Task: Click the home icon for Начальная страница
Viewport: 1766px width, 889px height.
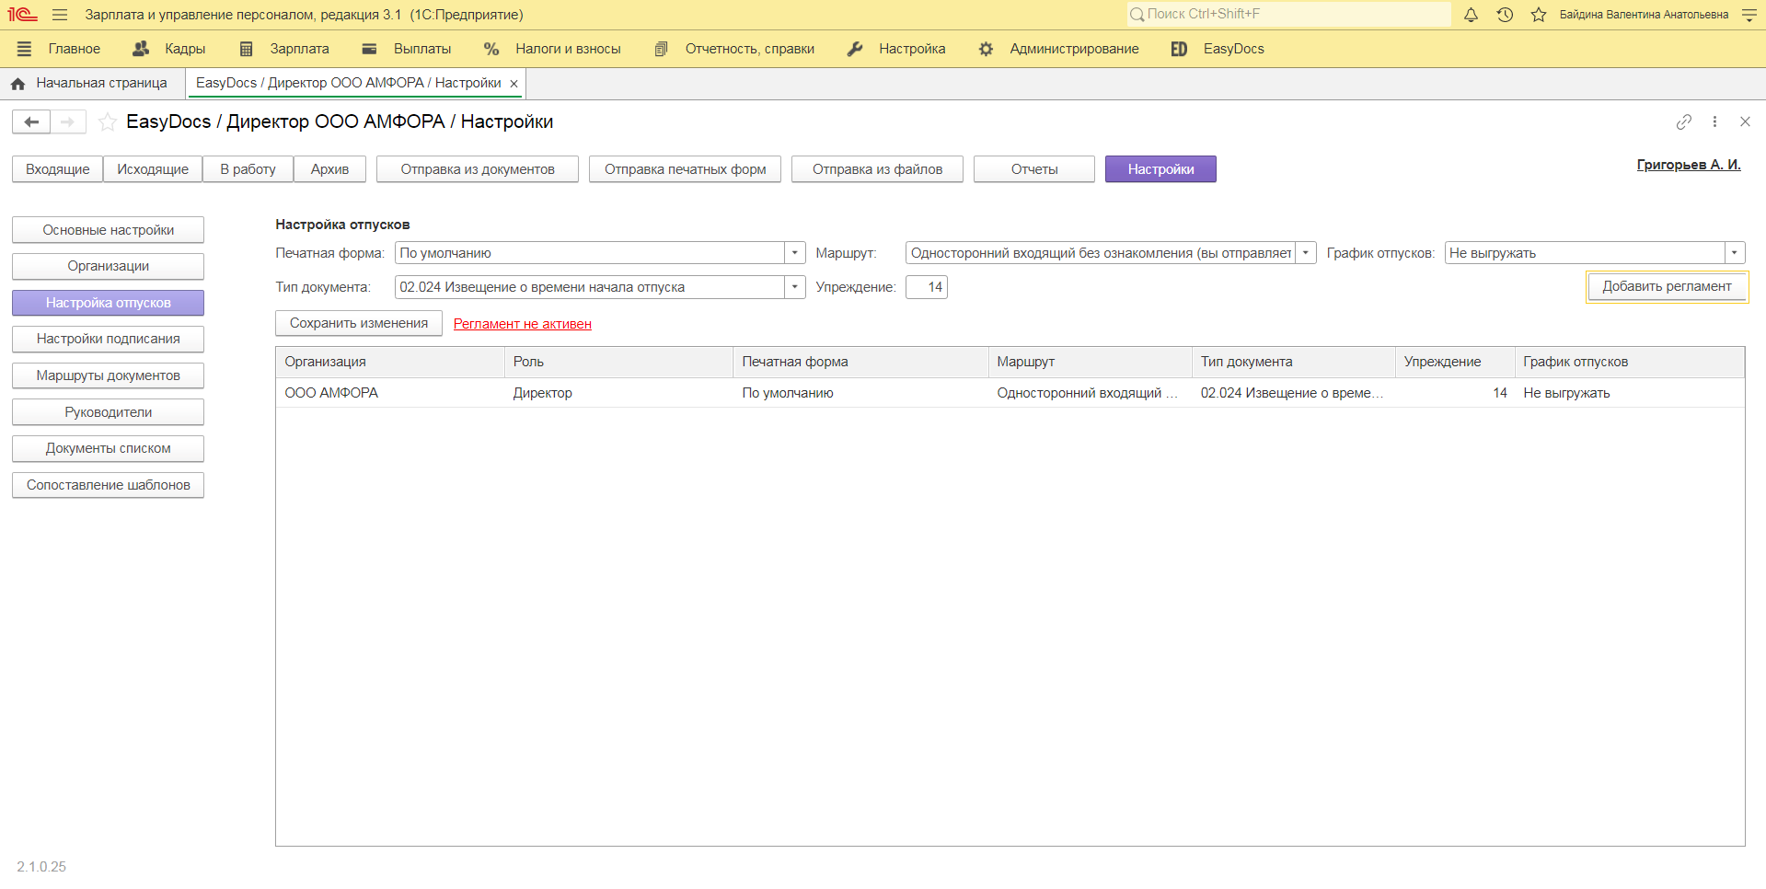Action: tap(18, 83)
